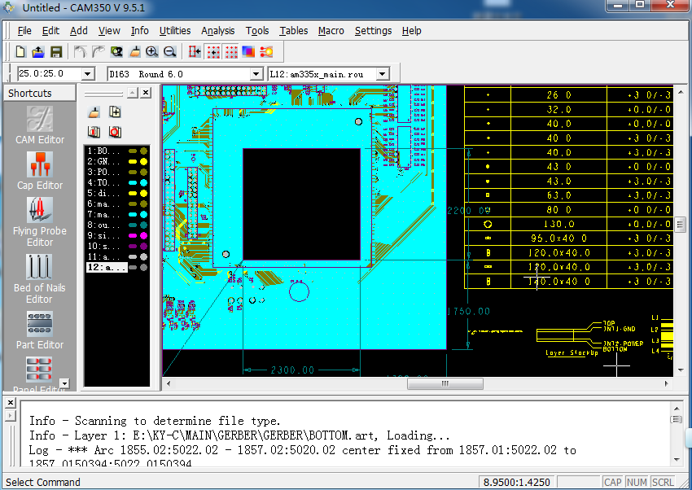
Task: Click the Zoom Out magnifier icon
Action: [x=170, y=52]
